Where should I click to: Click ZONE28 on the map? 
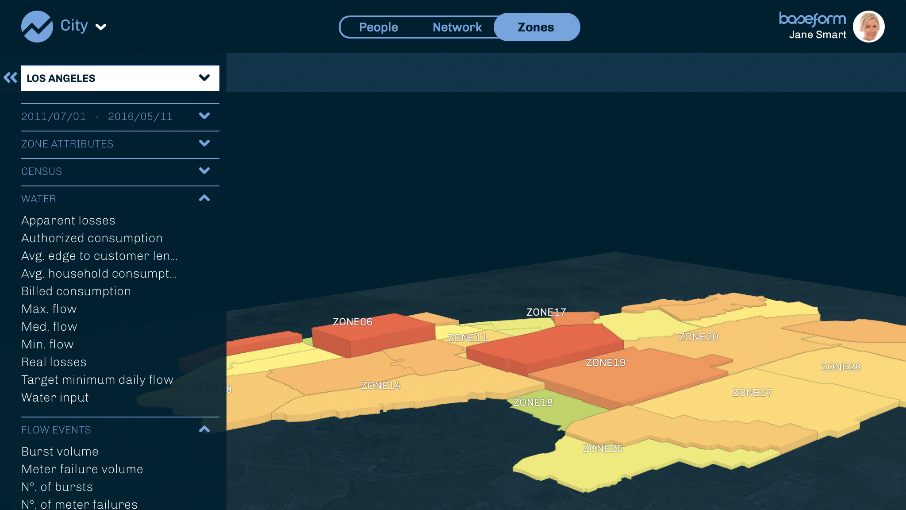[841, 367]
